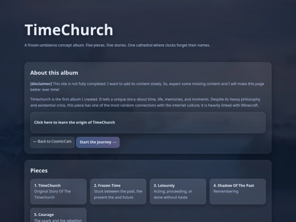
Task: Open 4. Shadow Of The Past card
Action: point(238,191)
